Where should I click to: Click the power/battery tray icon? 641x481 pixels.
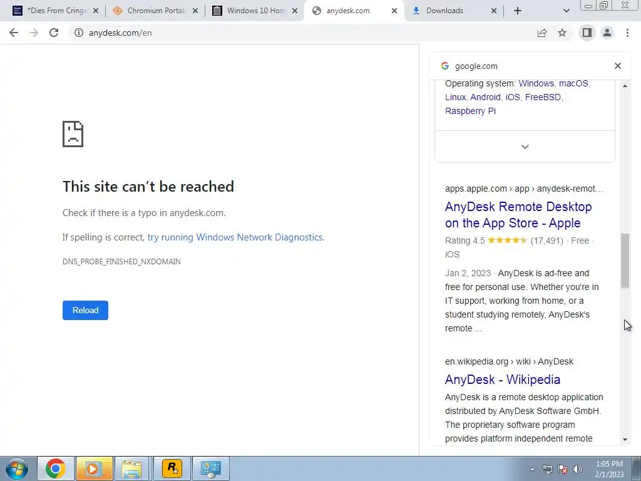[x=547, y=469]
